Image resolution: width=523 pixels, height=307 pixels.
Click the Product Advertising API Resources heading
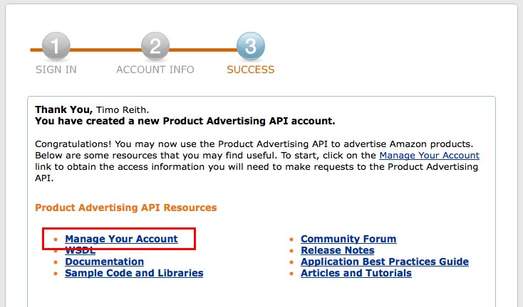click(125, 208)
